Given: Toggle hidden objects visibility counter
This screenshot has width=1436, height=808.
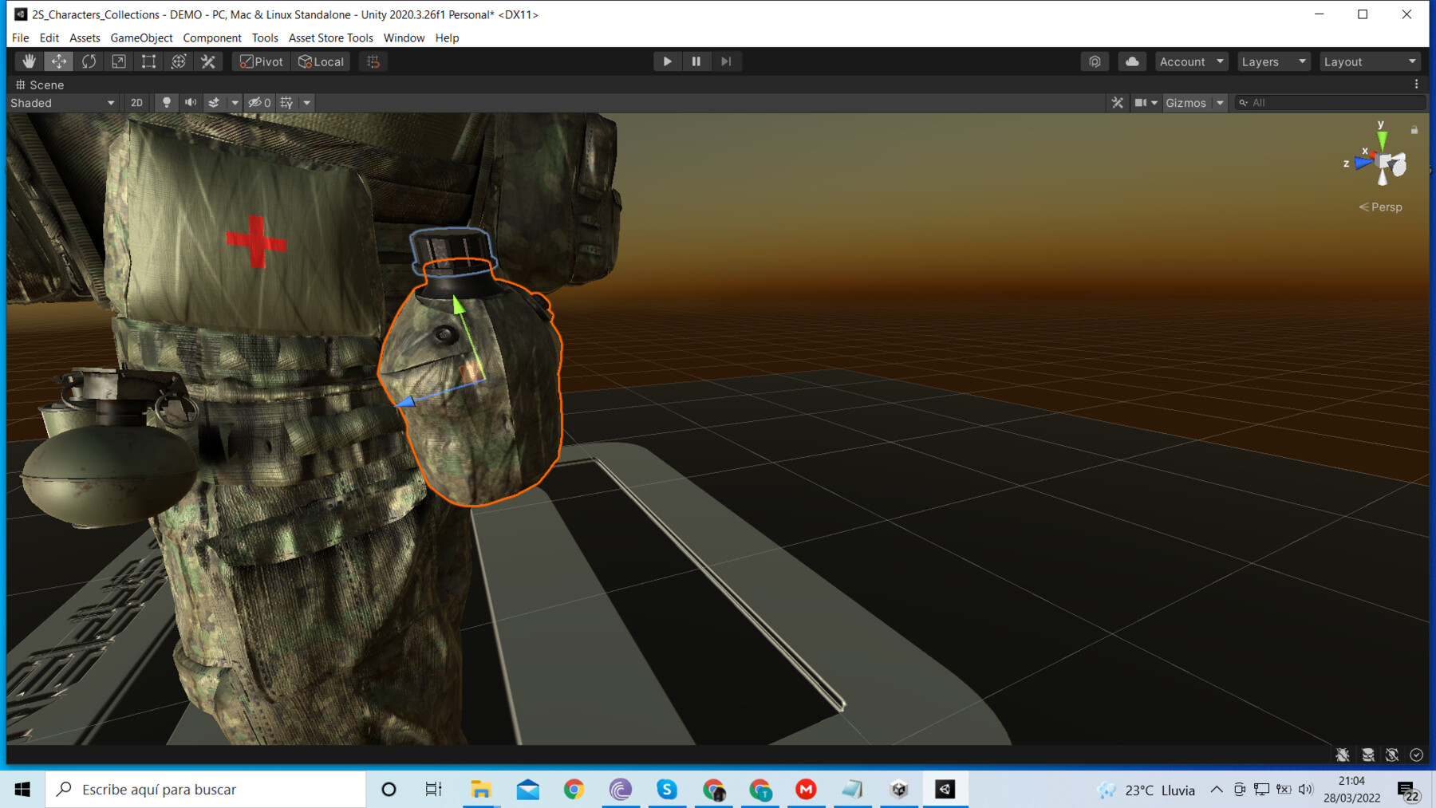Looking at the screenshot, I should (x=259, y=103).
